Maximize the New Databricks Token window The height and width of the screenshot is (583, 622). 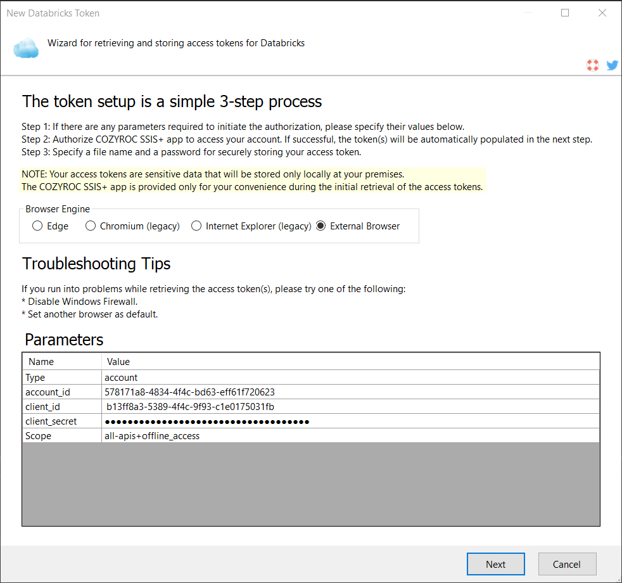pyautogui.click(x=565, y=13)
